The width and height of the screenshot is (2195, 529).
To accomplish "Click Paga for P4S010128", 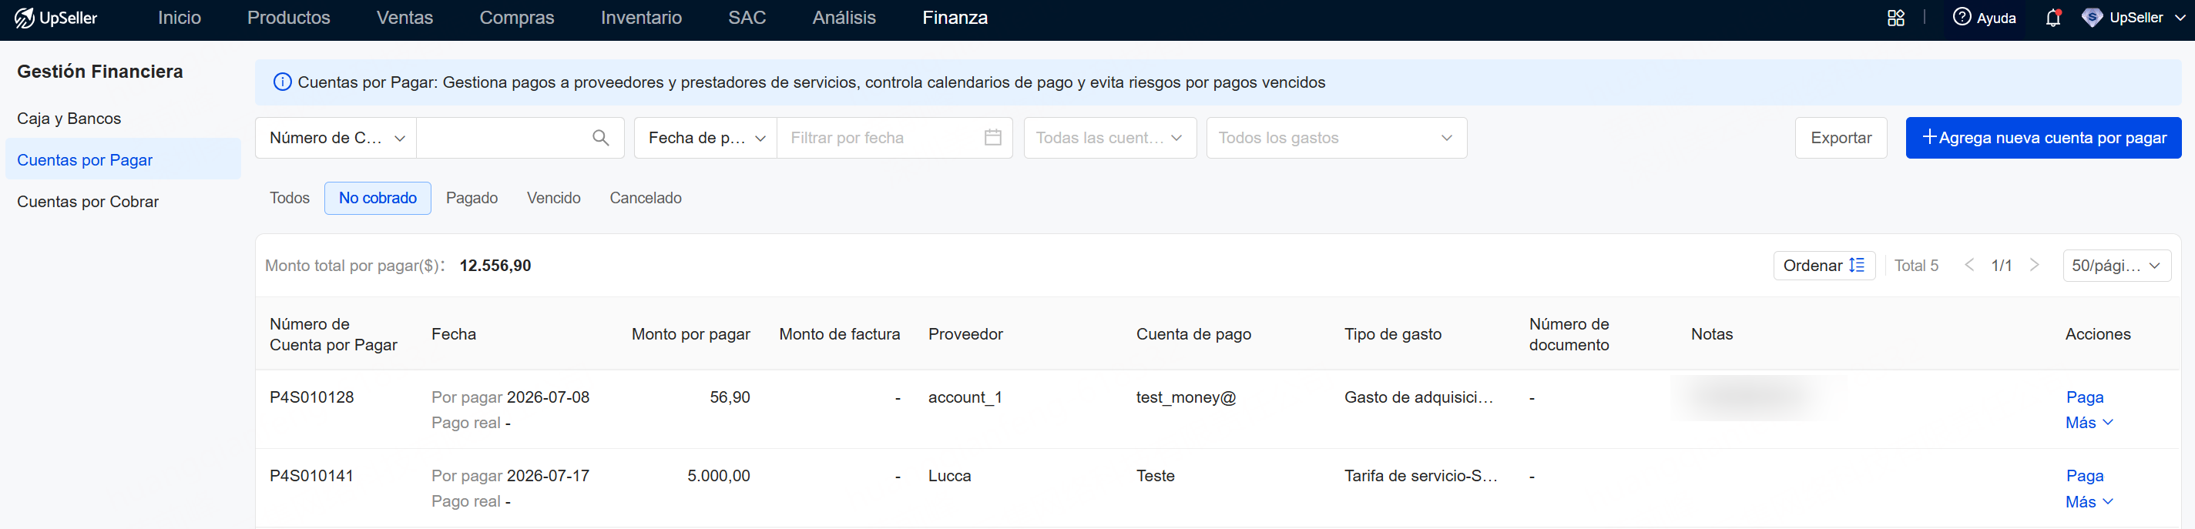I will click(x=2084, y=398).
